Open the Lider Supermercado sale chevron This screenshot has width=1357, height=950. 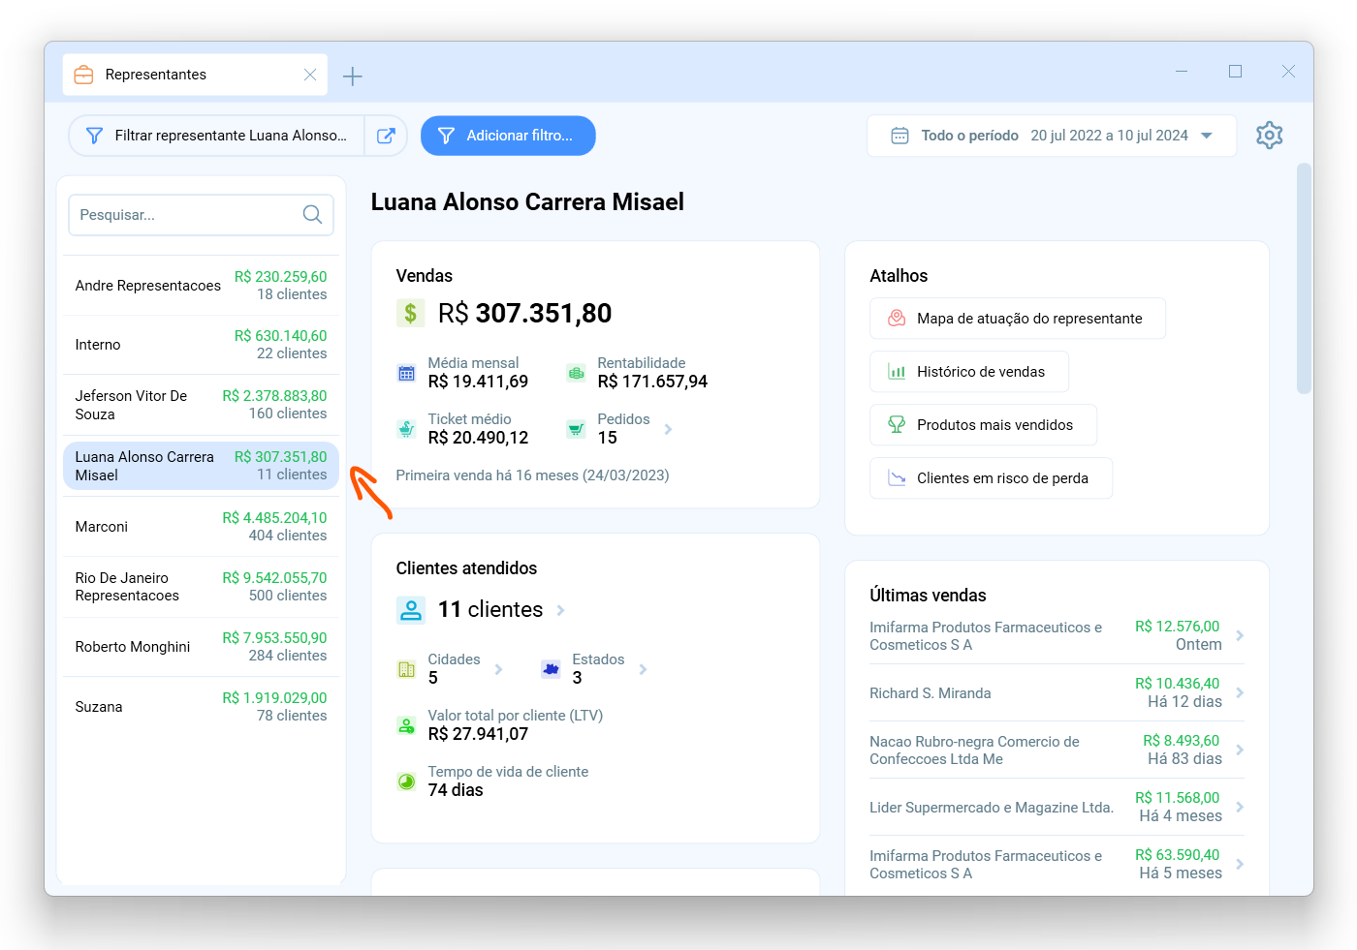[x=1240, y=807]
